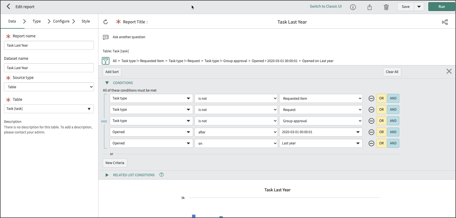Add OR condition to Requested Item row
The image size is (456, 218).
[381, 98]
